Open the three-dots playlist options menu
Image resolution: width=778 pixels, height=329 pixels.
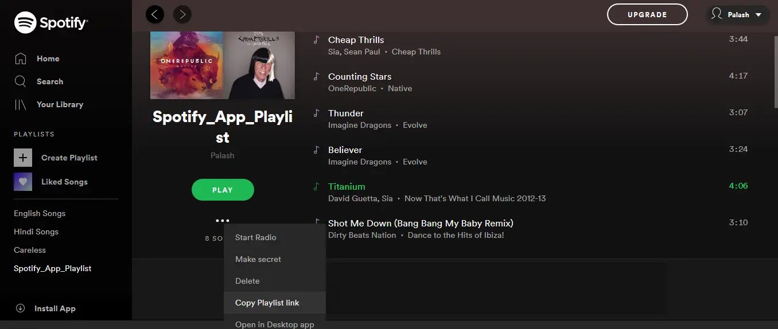click(223, 221)
